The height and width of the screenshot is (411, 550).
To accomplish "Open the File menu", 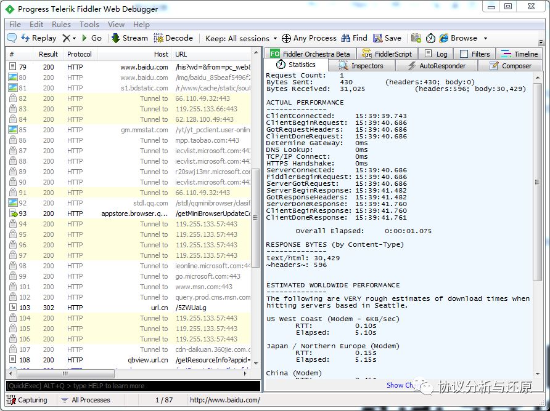I will click(x=15, y=25).
